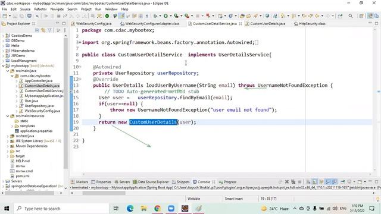Select AppController.java in tree
The height and width of the screenshot is (214, 381).
[x=38, y=81]
